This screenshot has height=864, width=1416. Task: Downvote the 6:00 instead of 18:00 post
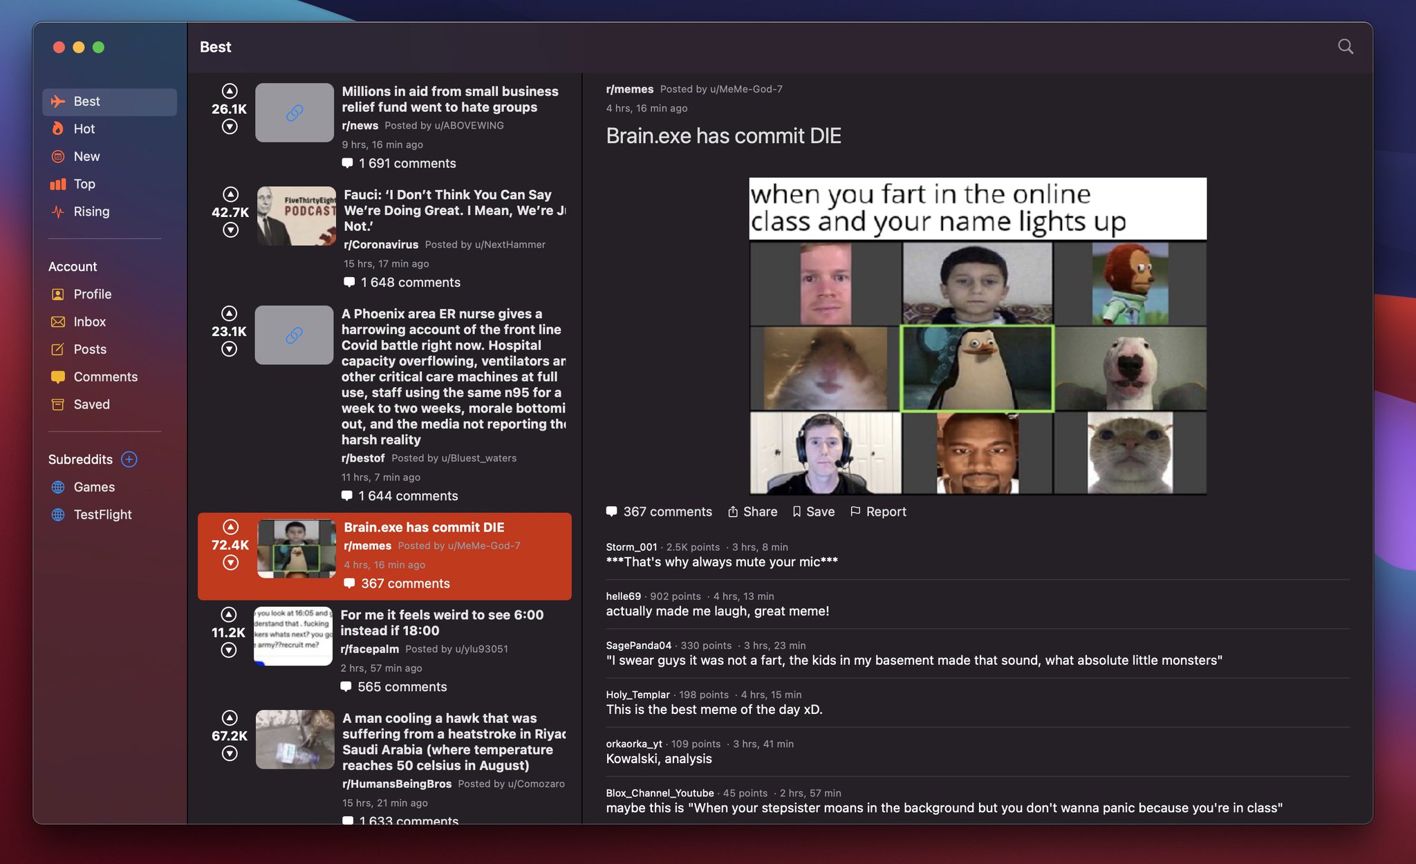pos(229,650)
